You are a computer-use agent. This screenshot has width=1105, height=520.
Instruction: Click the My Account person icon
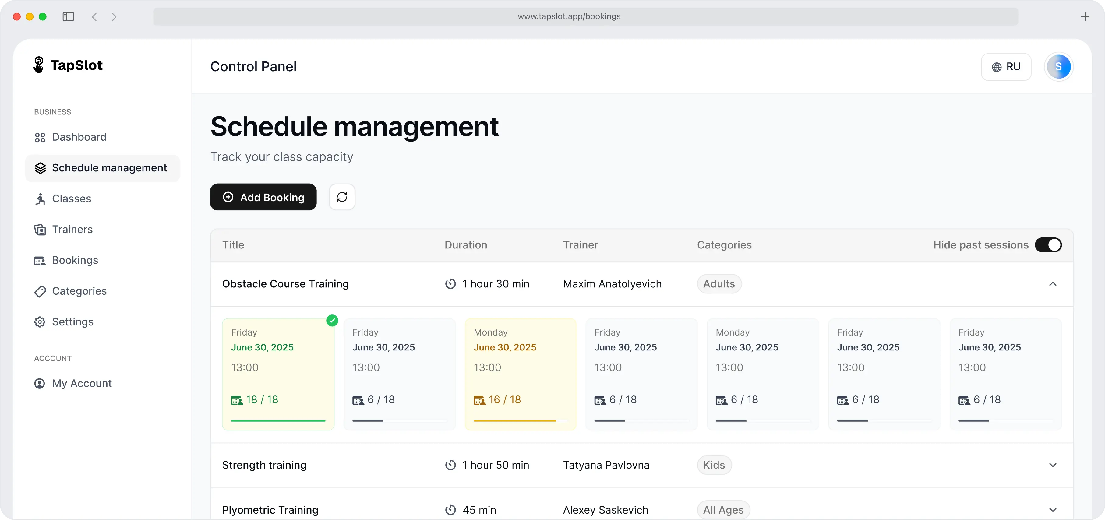click(x=40, y=384)
